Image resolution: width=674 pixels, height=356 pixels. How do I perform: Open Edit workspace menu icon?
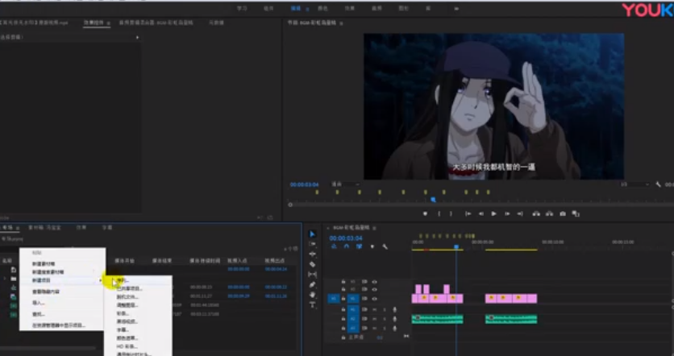[307, 9]
